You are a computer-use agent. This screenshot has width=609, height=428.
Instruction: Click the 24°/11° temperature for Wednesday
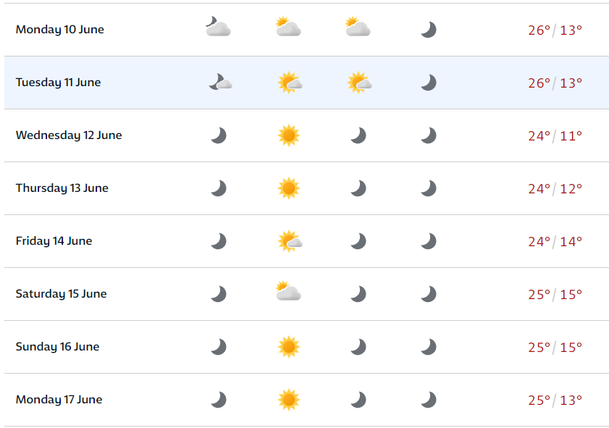pos(555,136)
